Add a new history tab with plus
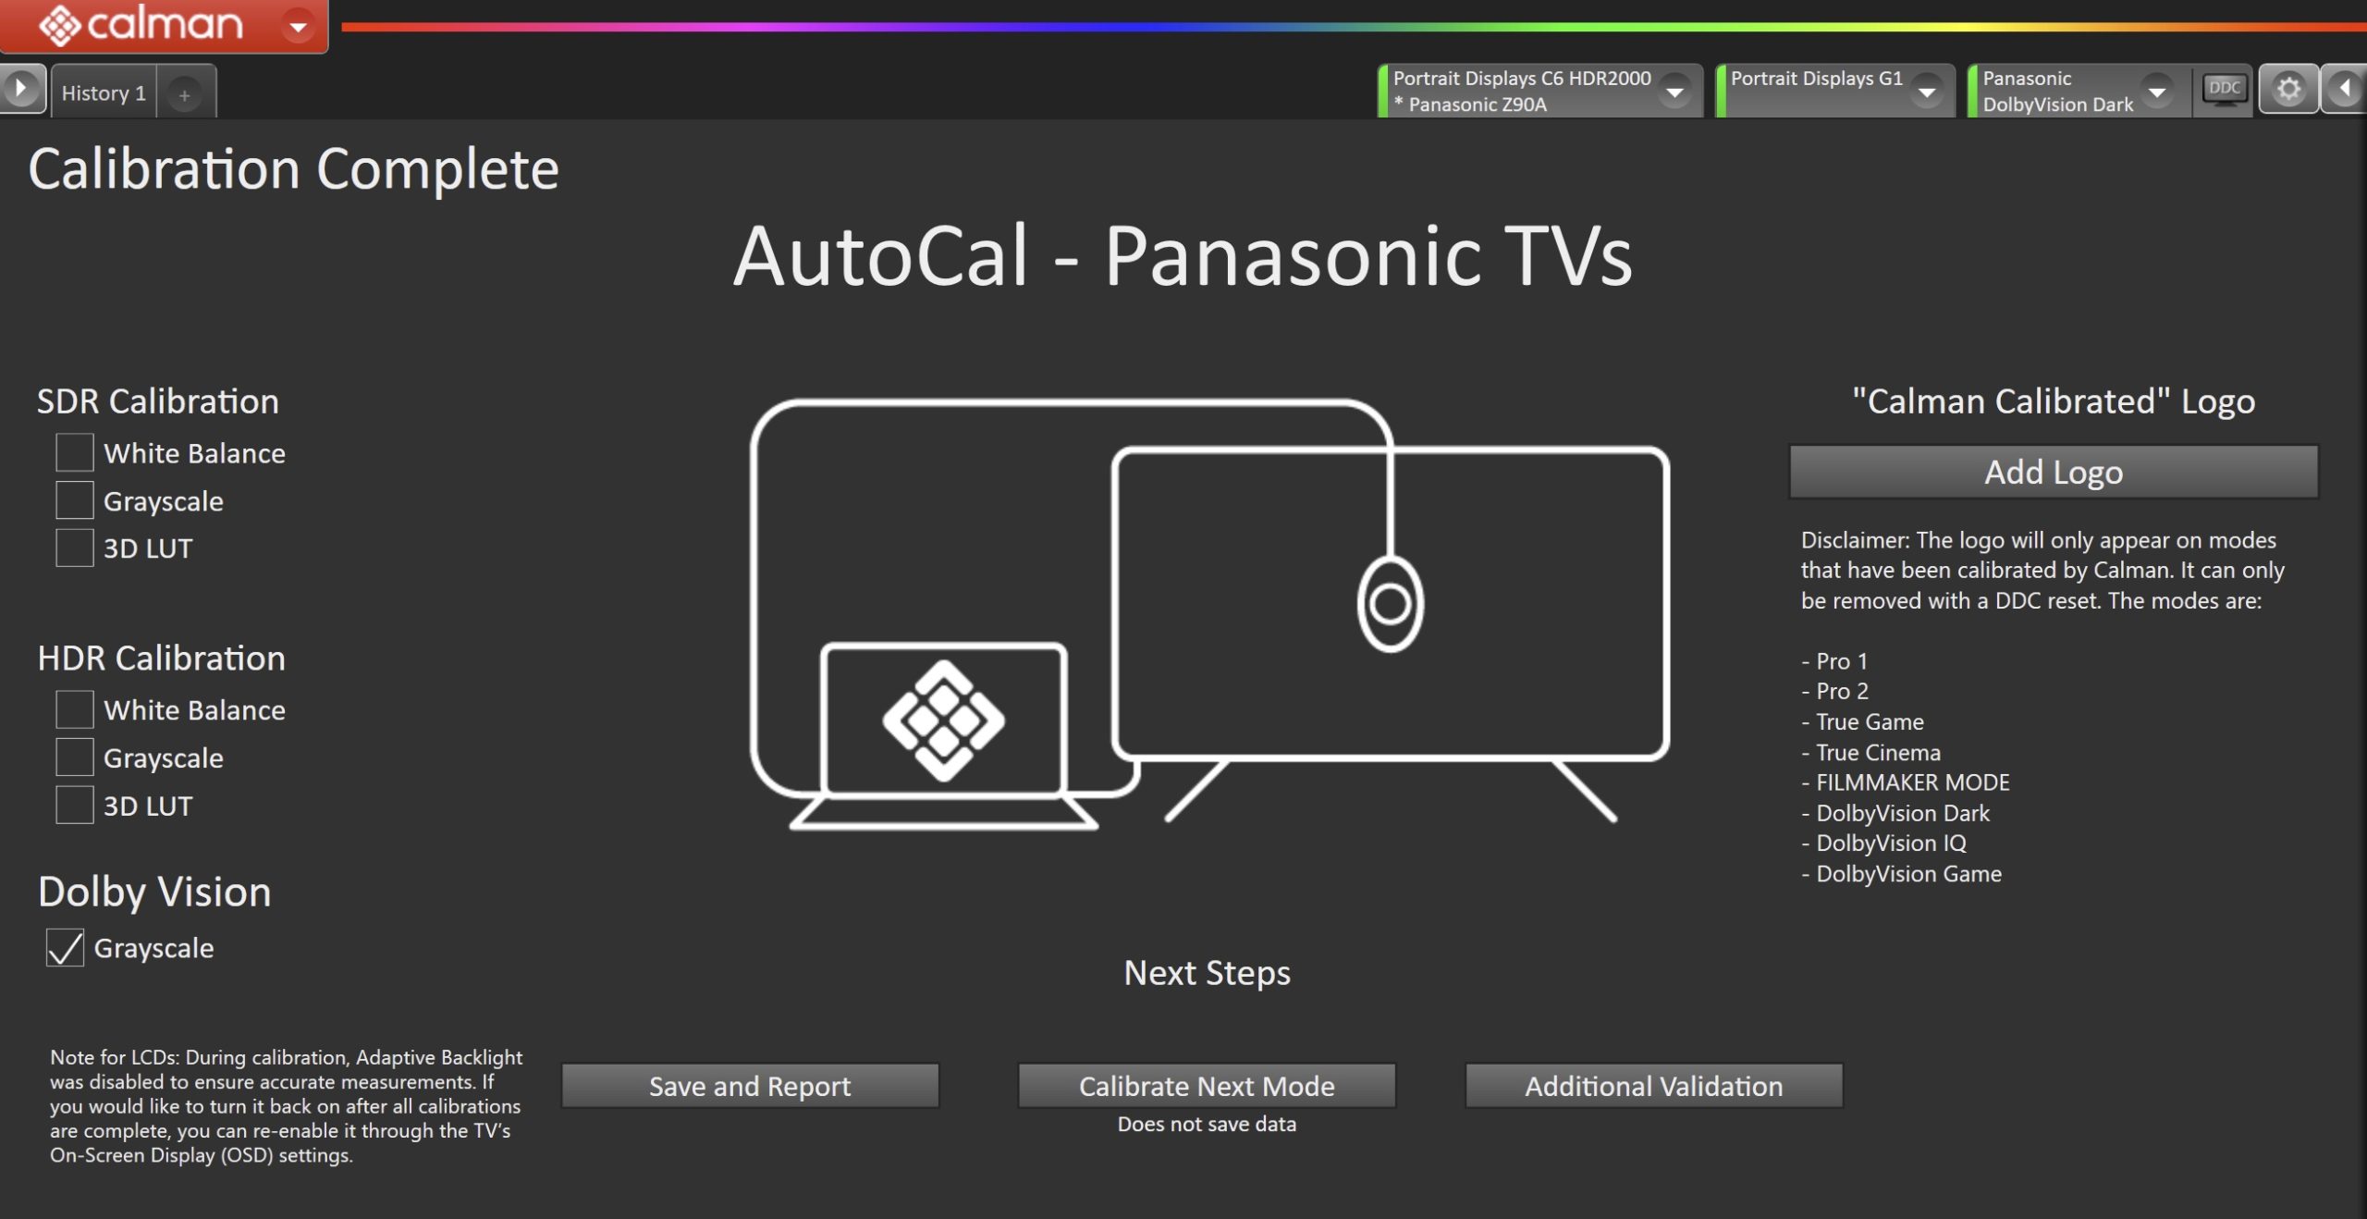The height and width of the screenshot is (1219, 2367). (185, 94)
